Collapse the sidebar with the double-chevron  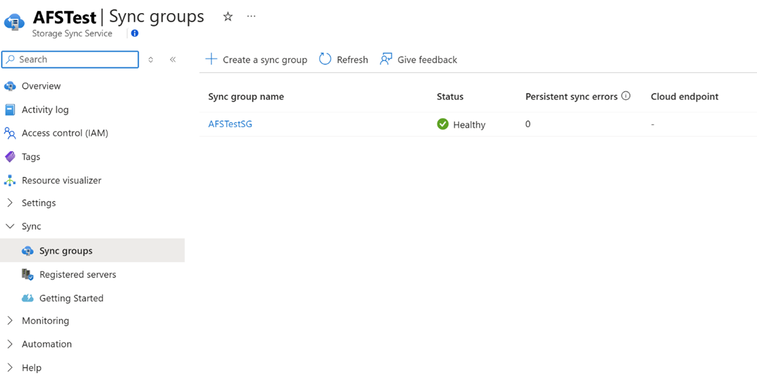(x=173, y=59)
